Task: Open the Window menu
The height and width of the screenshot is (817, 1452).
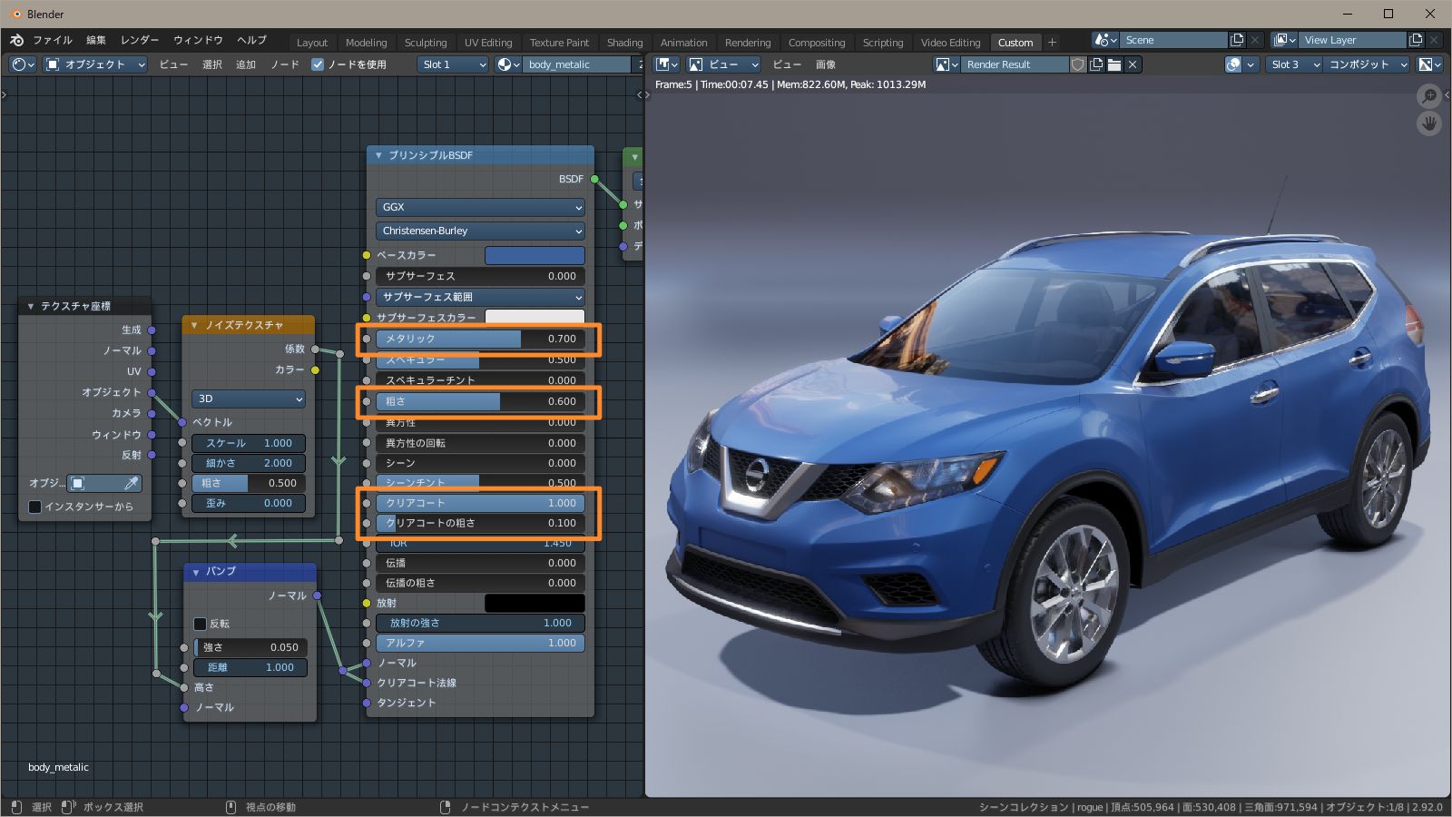Action: pyautogui.click(x=198, y=40)
